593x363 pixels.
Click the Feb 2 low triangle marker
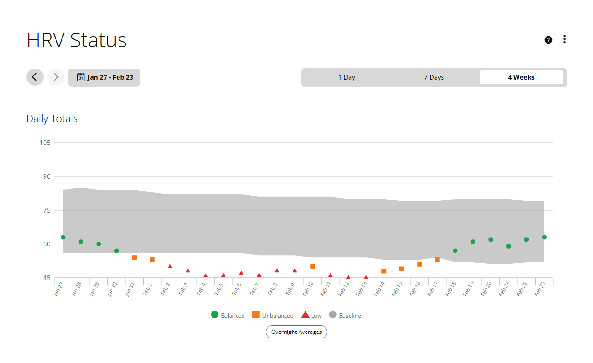pyautogui.click(x=170, y=266)
